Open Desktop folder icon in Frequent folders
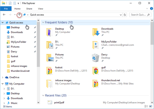Screen dimensions: 154x109 49,32
